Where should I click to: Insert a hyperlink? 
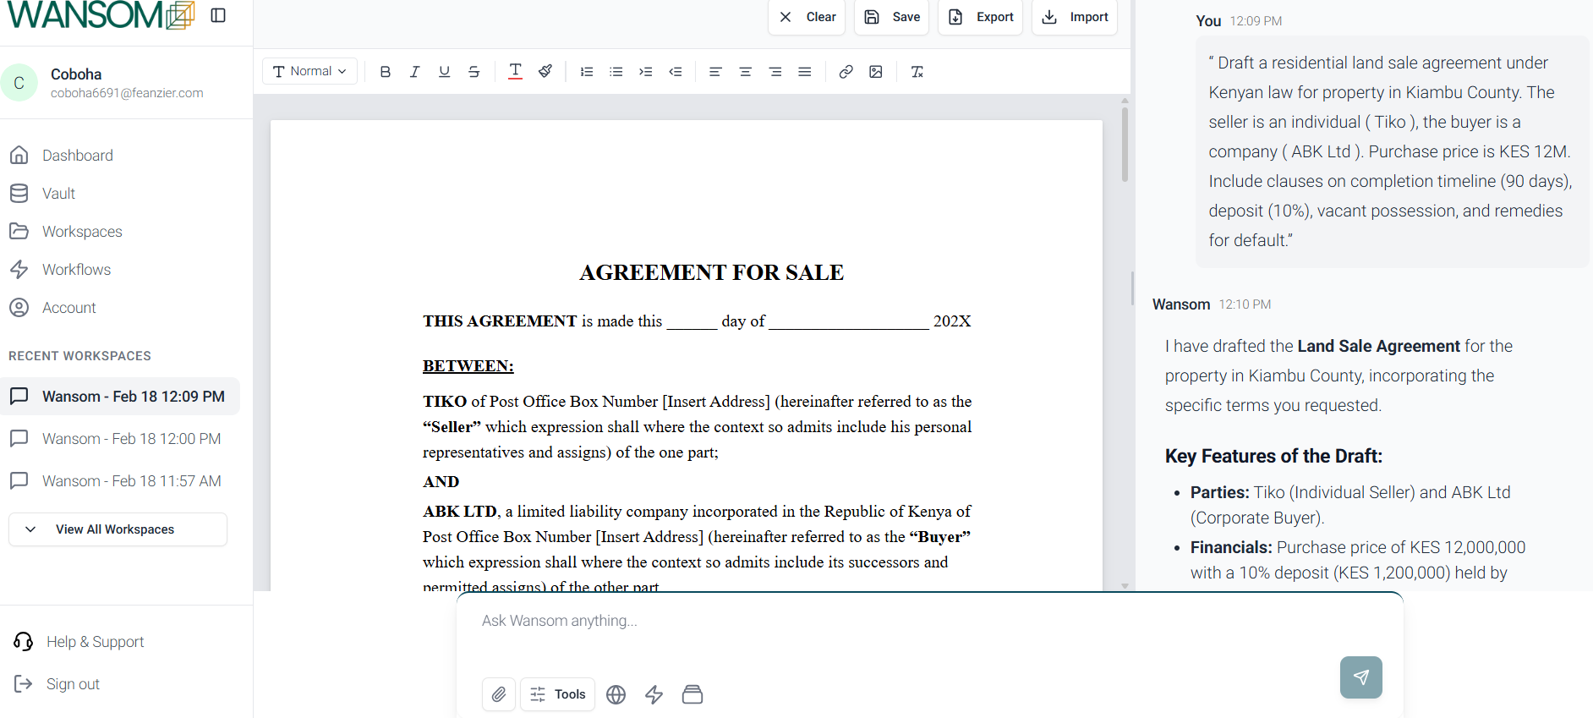click(846, 72)
